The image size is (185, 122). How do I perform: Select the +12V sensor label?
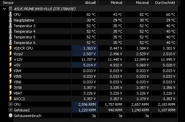[x=18, y=60]
